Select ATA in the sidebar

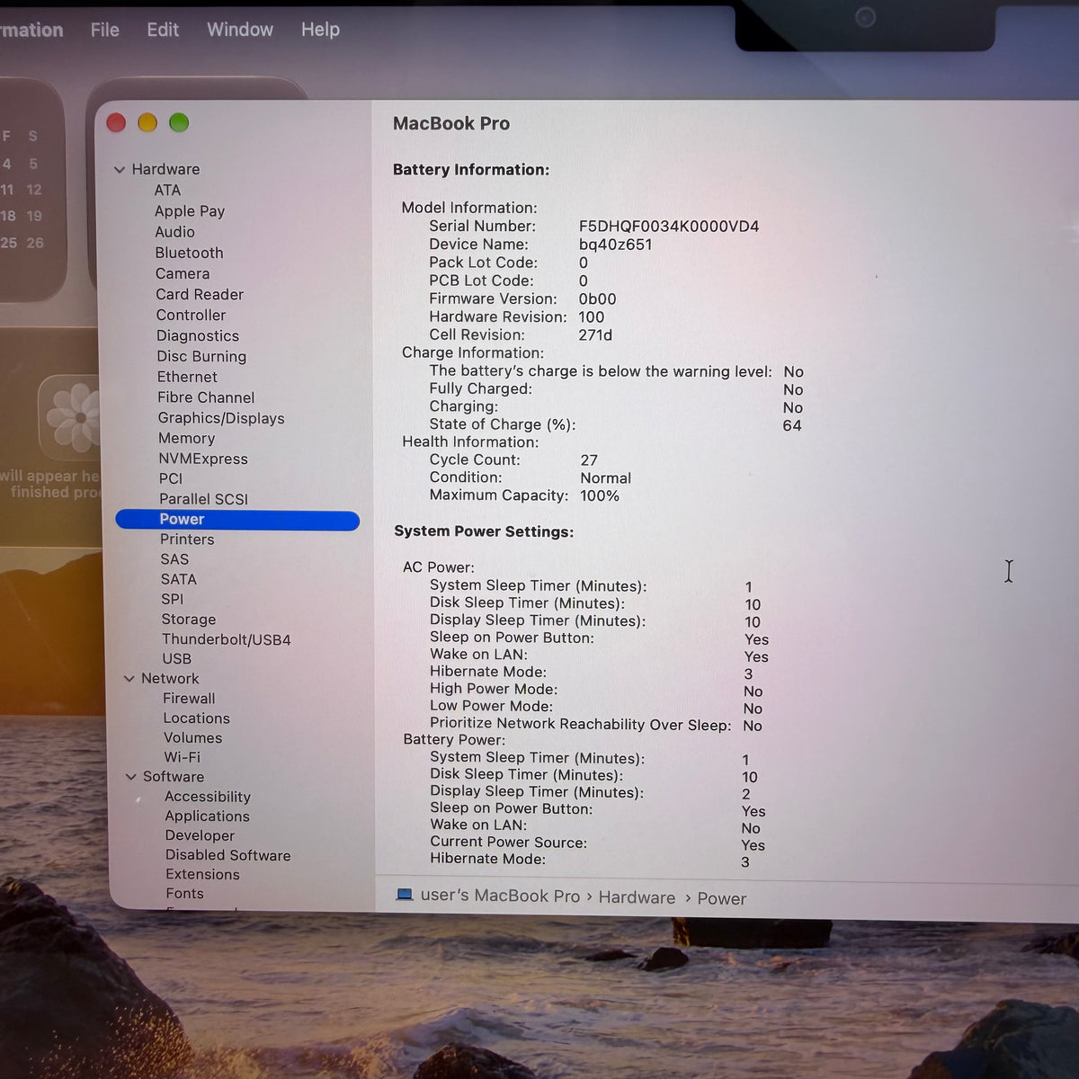[x=167, y=191]
